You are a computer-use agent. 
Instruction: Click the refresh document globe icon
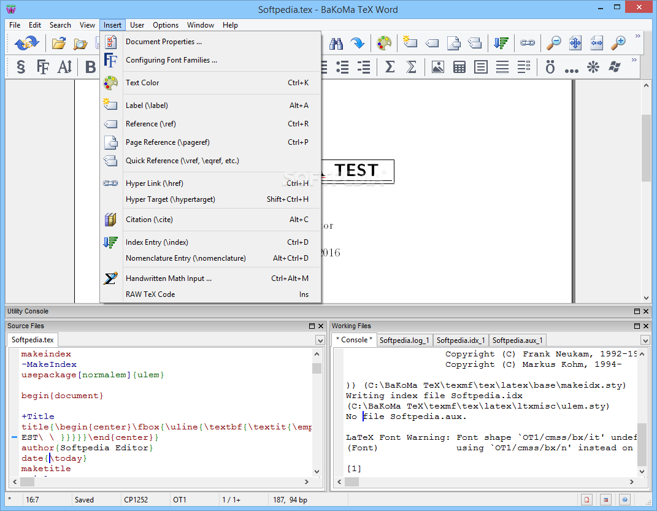[26, 43]
